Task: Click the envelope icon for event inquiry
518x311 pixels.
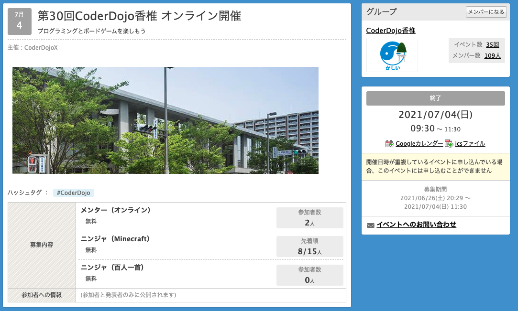Action: tap(370, 225)
